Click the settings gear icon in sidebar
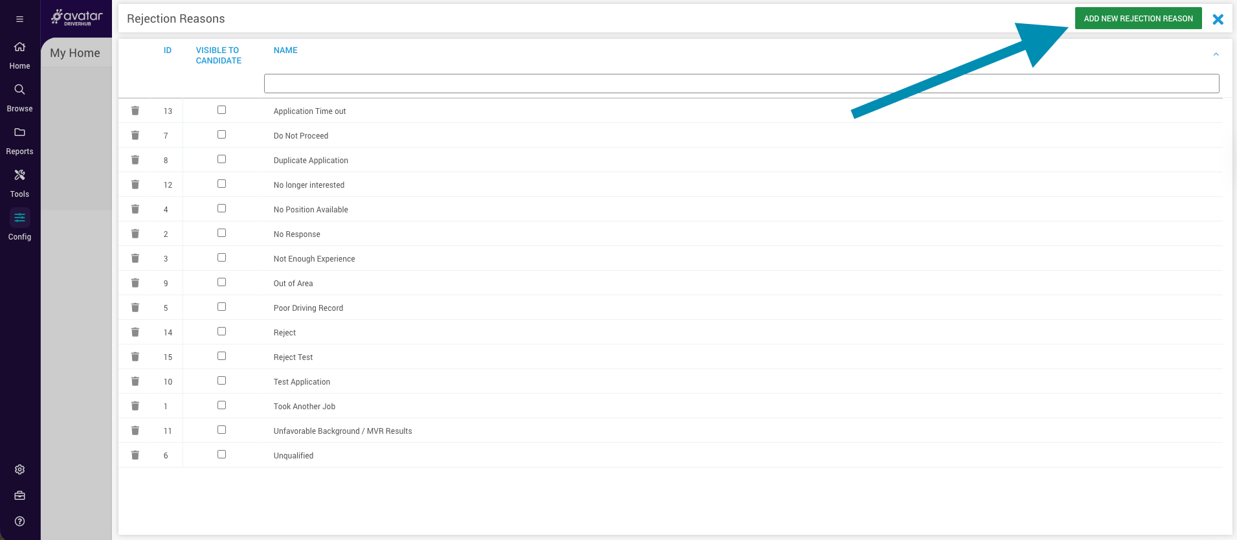Screen dimensions: 1237x540 19,469
